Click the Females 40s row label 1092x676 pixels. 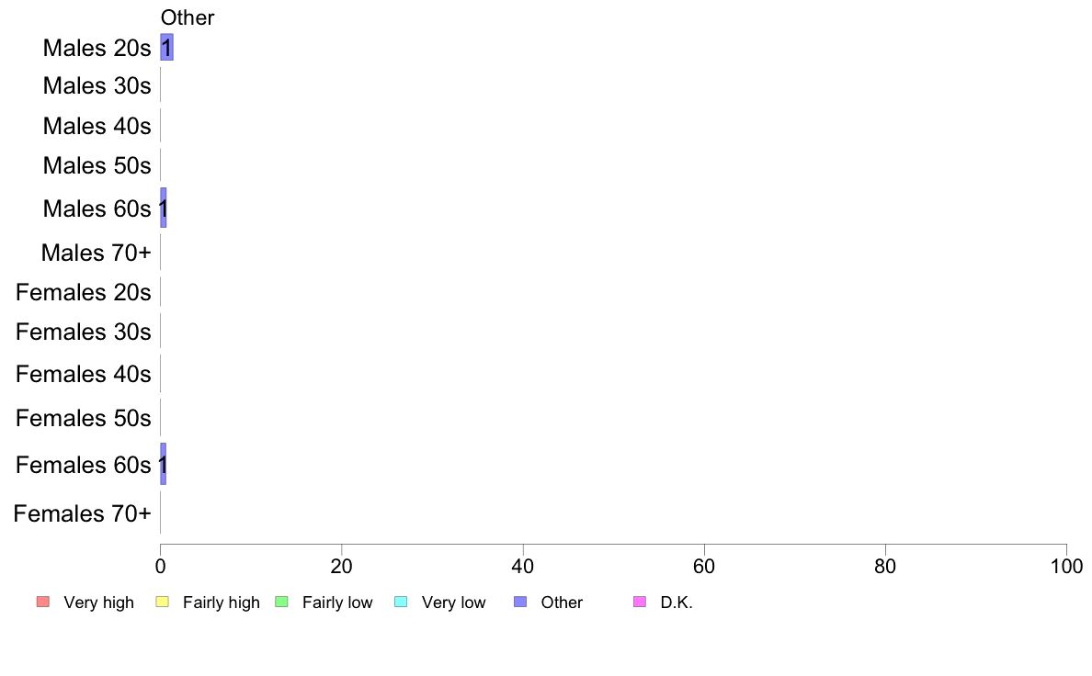coord(84,375)
